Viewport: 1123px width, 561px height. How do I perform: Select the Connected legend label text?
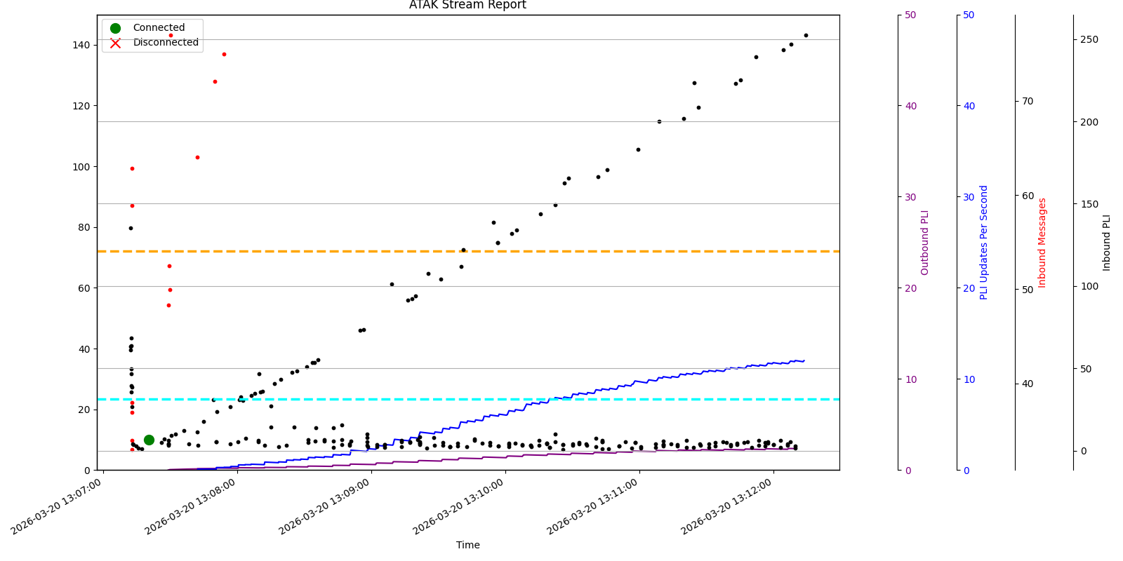[x=159, y=28]
